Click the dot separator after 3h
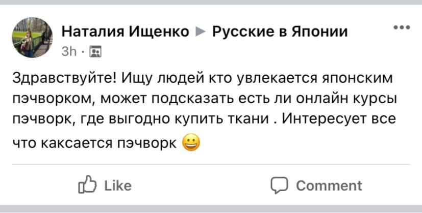Screen dimensions: 422x213 83,51
